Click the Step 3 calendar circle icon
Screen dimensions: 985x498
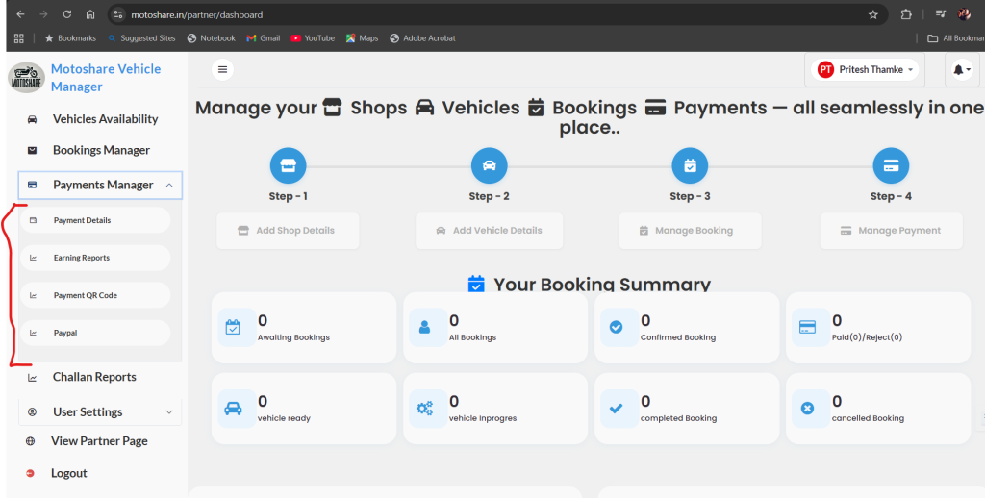coord(690,165)
